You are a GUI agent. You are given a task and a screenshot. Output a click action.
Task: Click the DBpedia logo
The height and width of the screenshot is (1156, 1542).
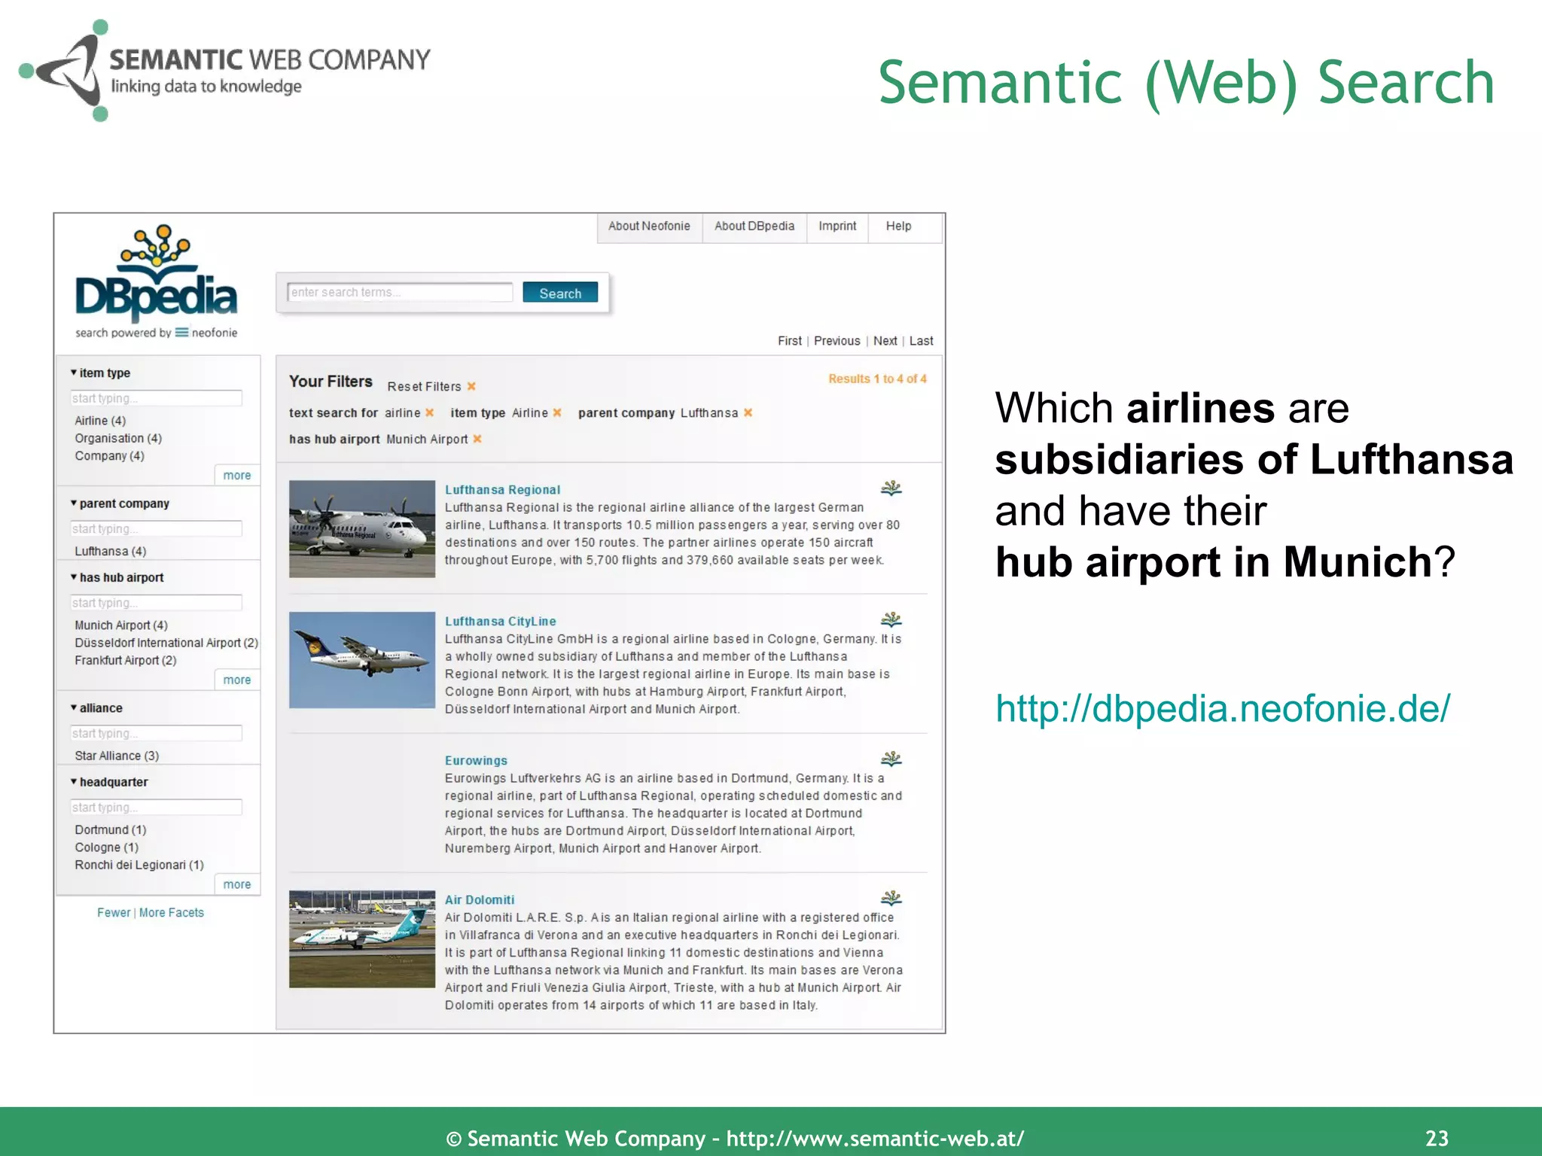point(156,280)
